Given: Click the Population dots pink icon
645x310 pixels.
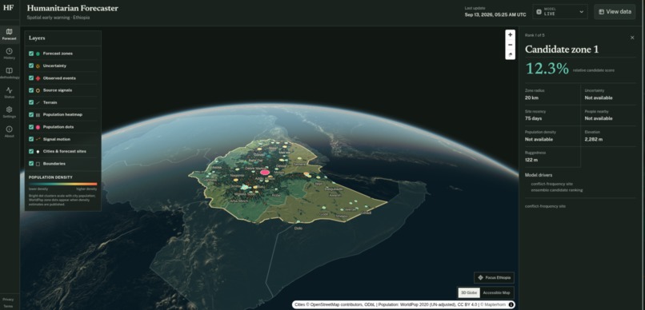Looking at the screenshot, I should click(38, 127).
